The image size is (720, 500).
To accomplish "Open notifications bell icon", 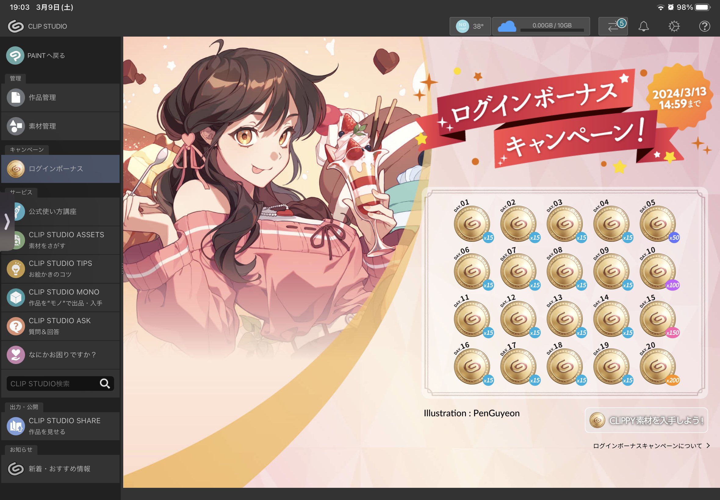I will point(643,26).
